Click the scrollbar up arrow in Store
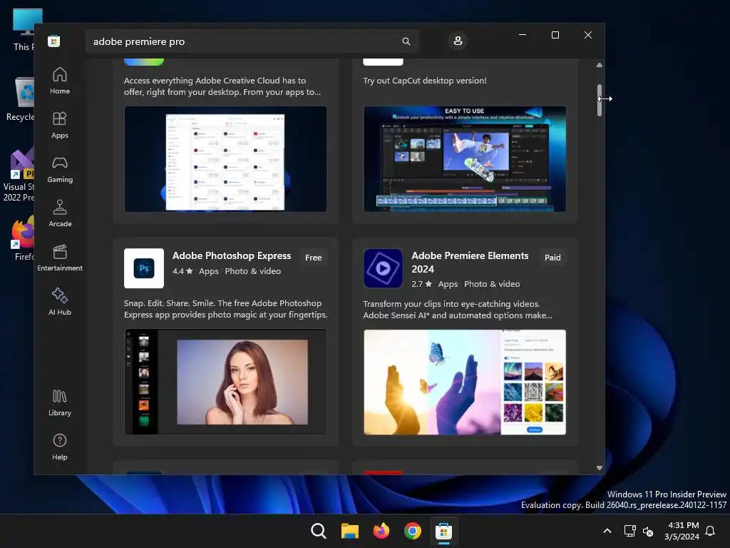The height and width of the screenshot is (548, 730). tap(599, 65)
